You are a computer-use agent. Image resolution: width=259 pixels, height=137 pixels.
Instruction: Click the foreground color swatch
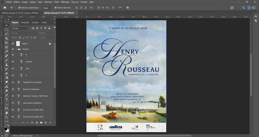coord(5,129)
